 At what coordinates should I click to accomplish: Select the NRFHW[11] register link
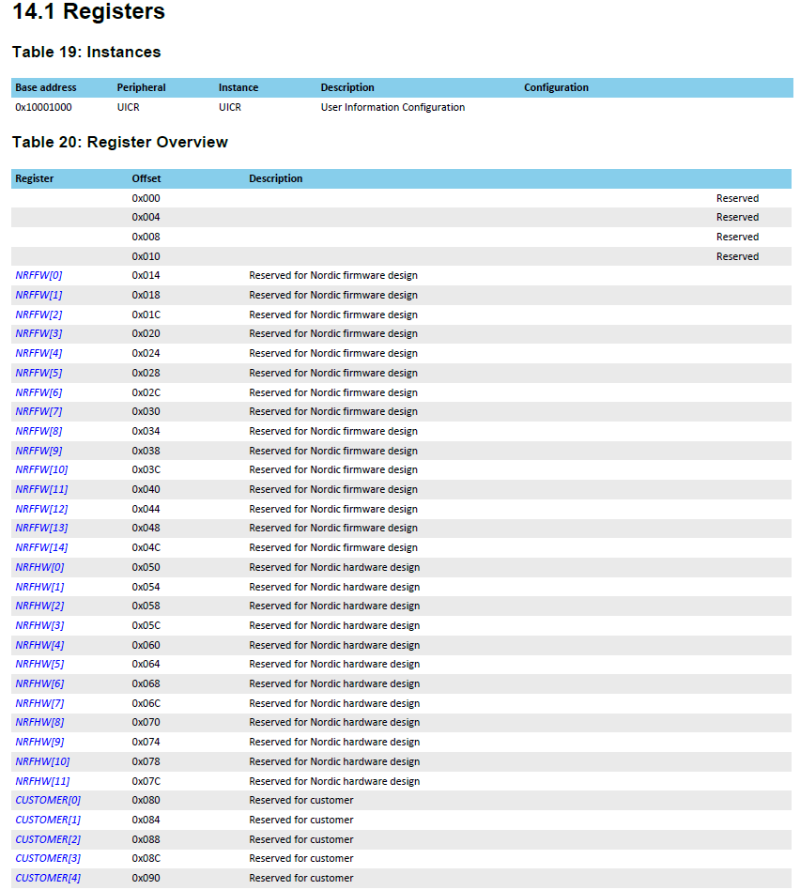40,781
